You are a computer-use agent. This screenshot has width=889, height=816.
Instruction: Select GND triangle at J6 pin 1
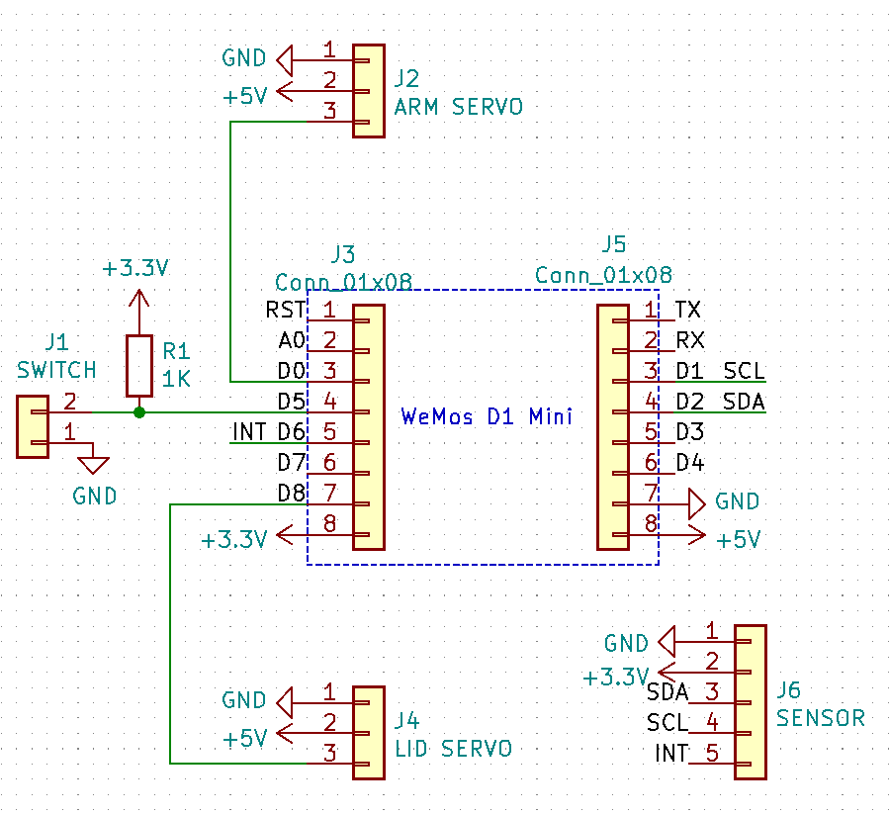click(667, 641)
